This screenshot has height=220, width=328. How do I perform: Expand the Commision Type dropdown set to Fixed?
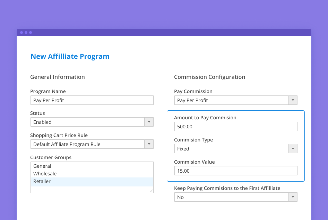[293, 149]
